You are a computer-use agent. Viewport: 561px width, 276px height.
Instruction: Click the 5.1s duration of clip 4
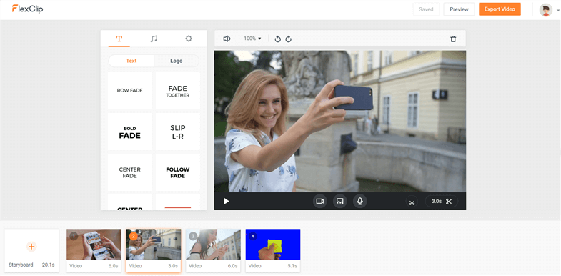[x=292, y=266]
